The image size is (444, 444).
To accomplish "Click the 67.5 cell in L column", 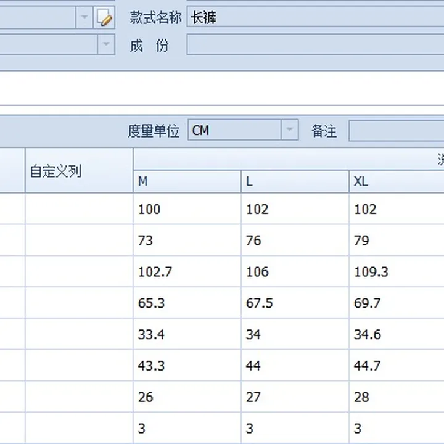I will [x=294, y=303].
